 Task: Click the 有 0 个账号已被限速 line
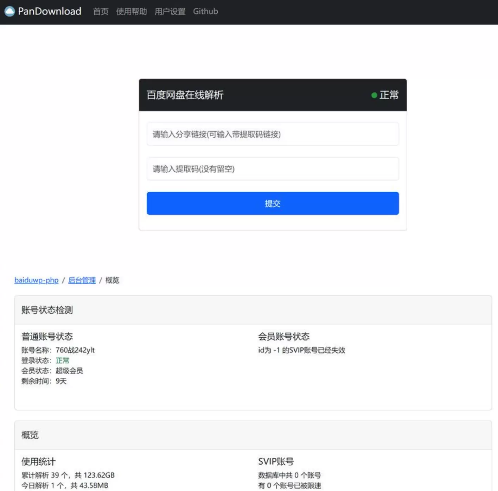[289, 486]
